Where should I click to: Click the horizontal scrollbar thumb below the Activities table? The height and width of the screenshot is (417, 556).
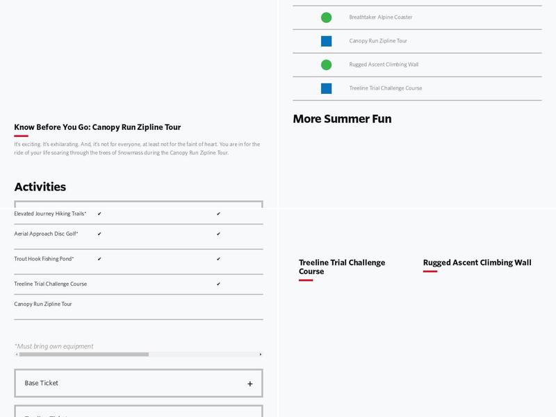(83, 354)
